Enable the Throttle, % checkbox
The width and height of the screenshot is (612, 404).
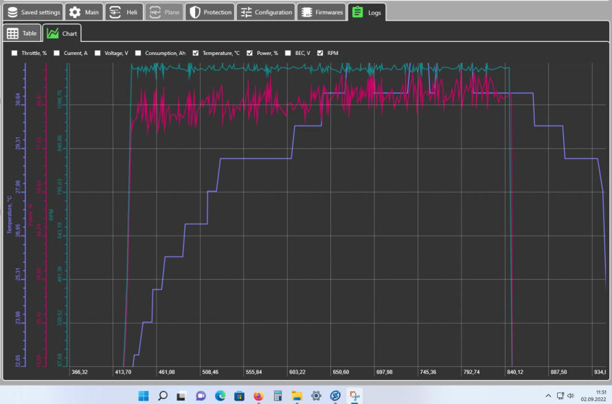pyautogui.click(x=15, y=53)
